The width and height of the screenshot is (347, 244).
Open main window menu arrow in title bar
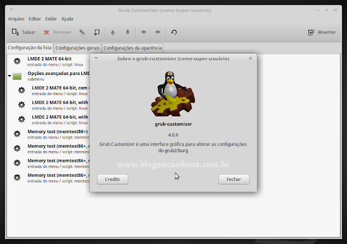pos(11,10)
